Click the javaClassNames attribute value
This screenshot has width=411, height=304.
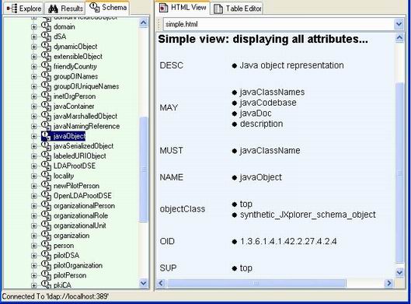tap(272, 92)
